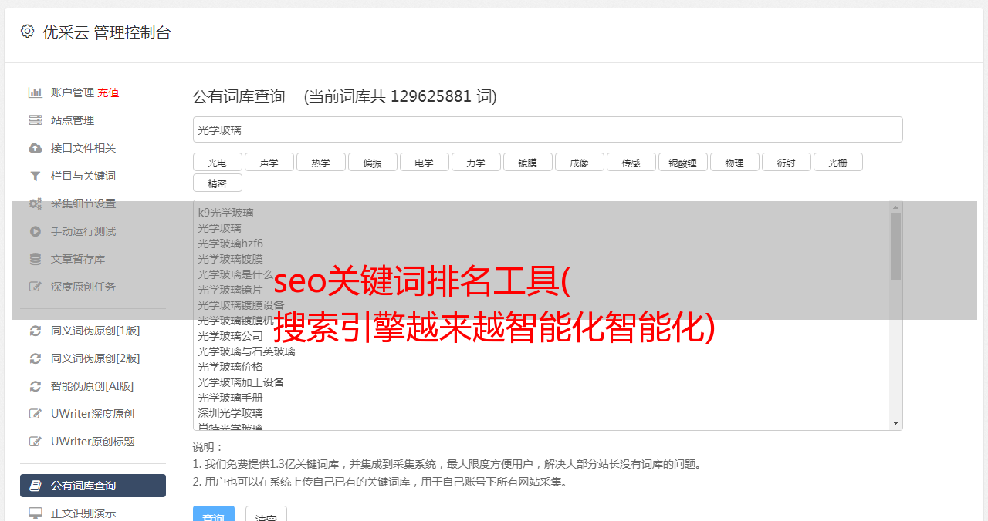Click the 成像 tag button
988x521 pixels.
[580, 162]
